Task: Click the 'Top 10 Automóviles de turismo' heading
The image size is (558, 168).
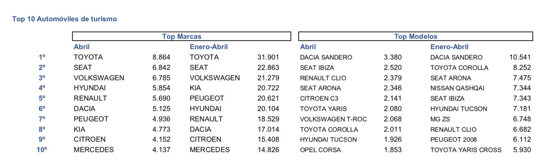Action: tap(64, 19)
